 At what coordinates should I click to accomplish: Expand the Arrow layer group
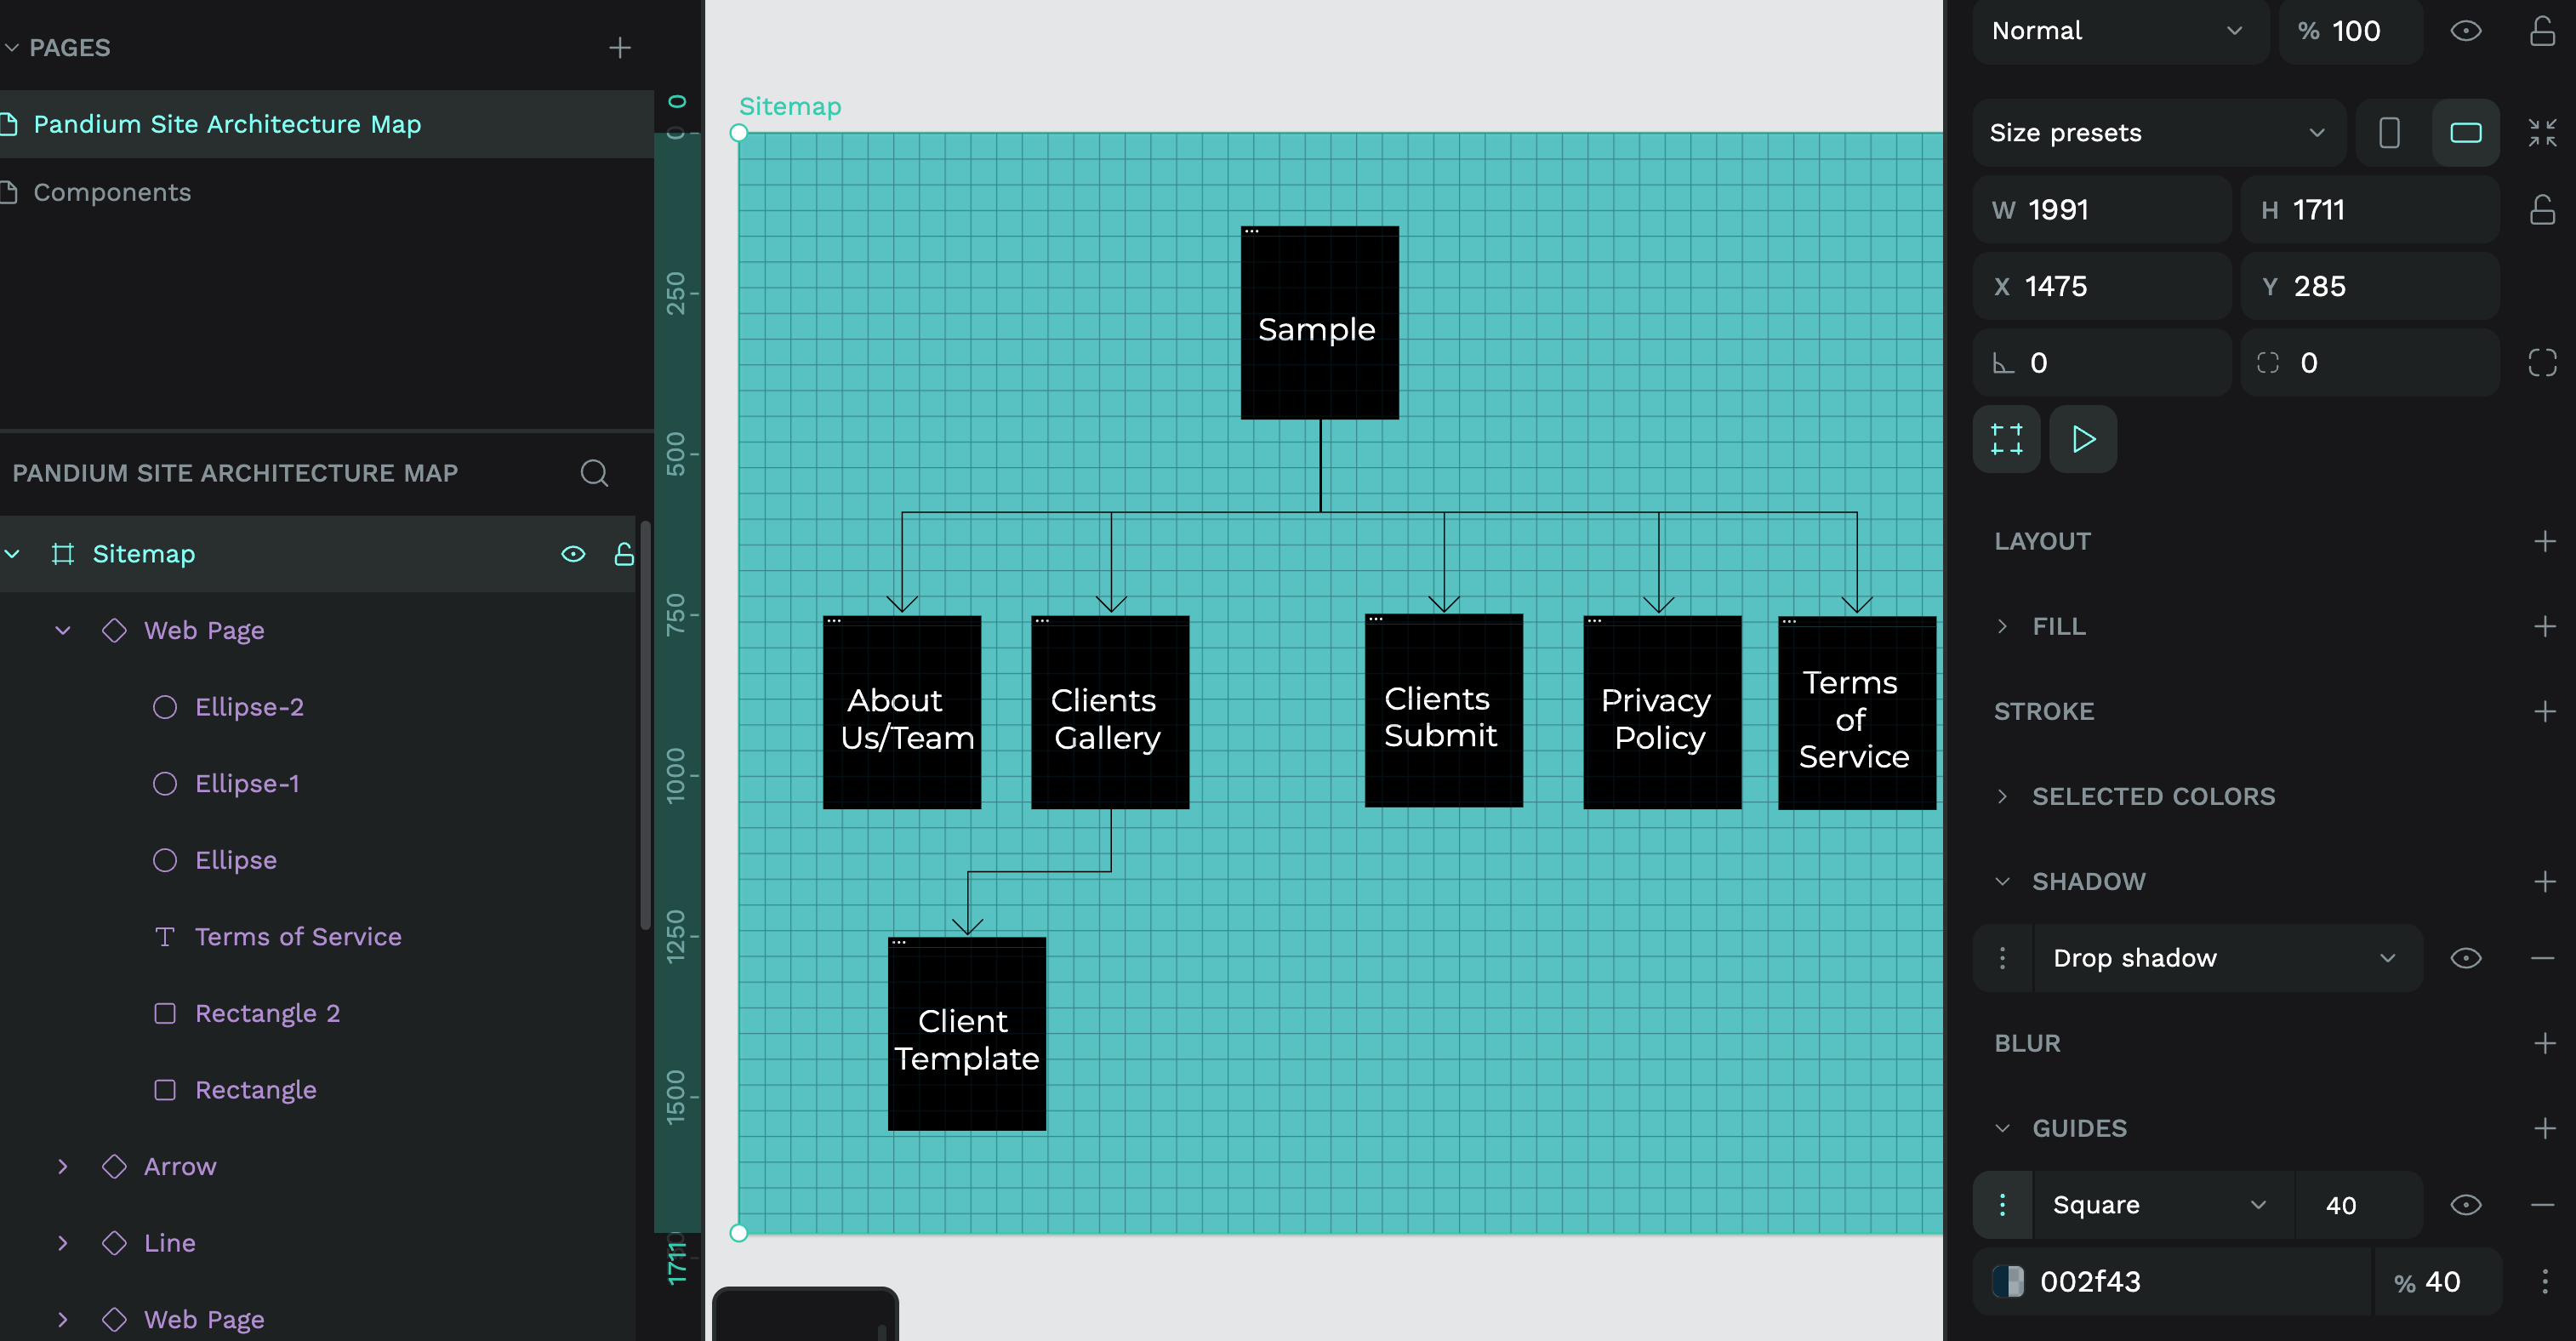(63, 1166)
